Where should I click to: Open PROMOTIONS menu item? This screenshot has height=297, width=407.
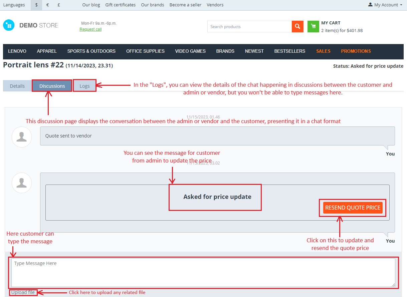[356, 51]
